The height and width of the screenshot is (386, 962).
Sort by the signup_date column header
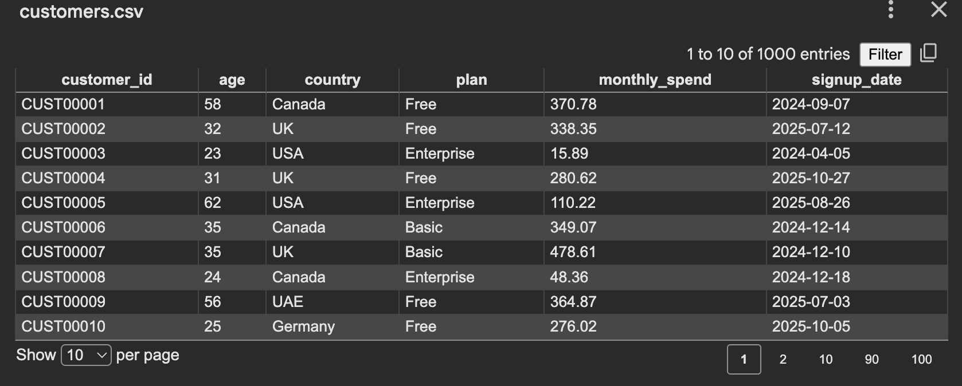coord(857,80)
